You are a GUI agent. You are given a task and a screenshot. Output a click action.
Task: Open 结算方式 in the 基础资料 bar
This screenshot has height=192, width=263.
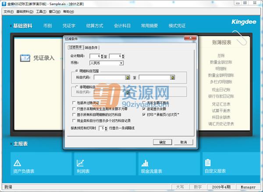click(x=95, y=26)
